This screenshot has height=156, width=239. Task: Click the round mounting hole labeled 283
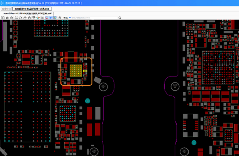[103, 87]
